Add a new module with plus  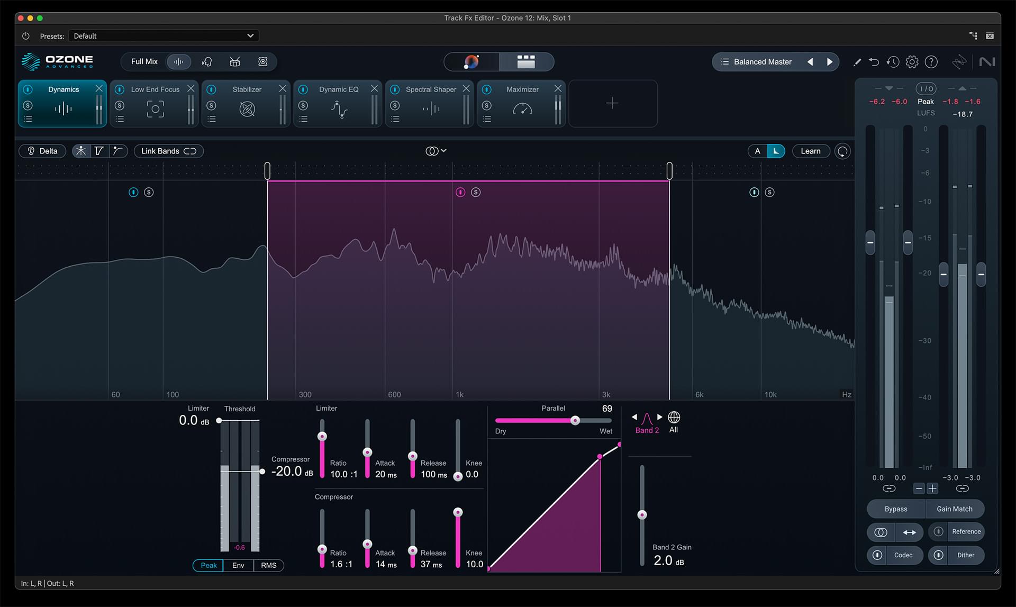point(612,103)
